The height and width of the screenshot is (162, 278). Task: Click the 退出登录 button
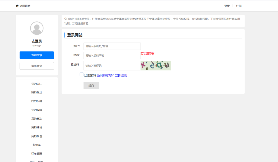tap(37, 66)
